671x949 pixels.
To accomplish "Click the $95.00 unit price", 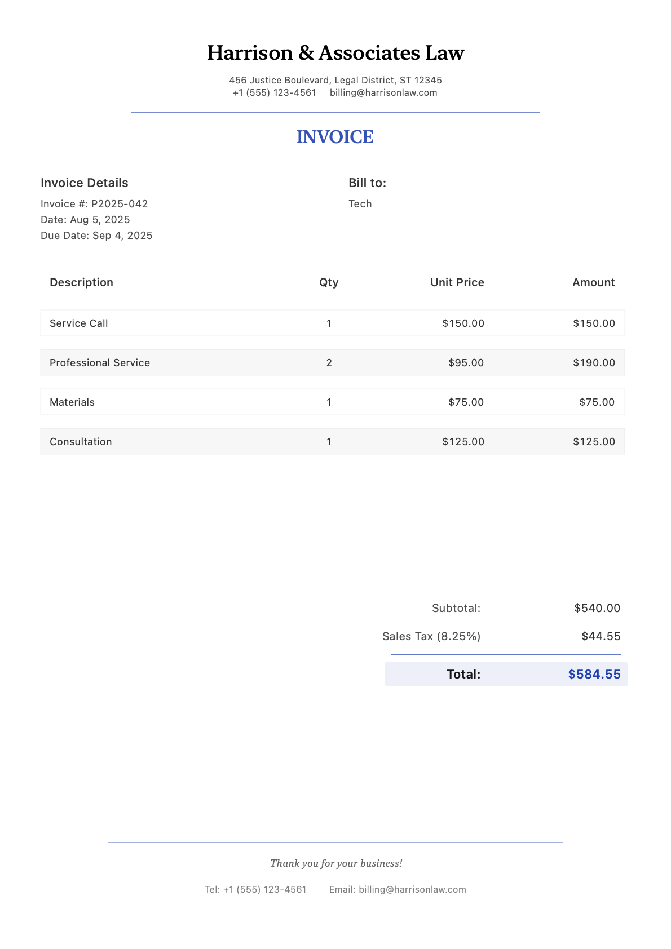I will (466, 363).
